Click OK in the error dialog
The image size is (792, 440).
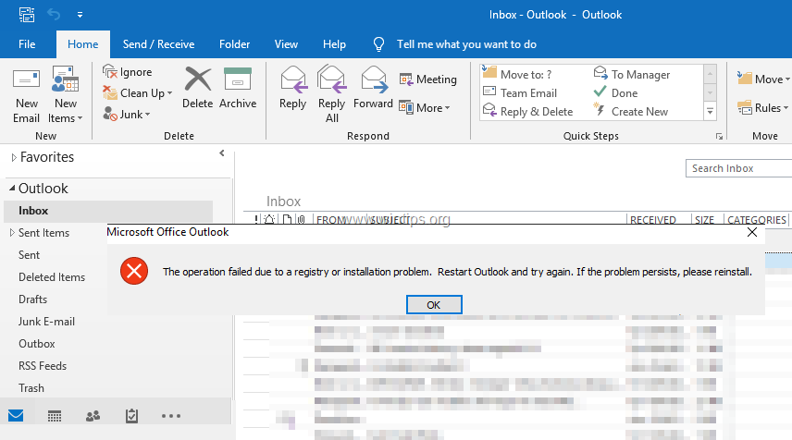[x=434, y=305]
